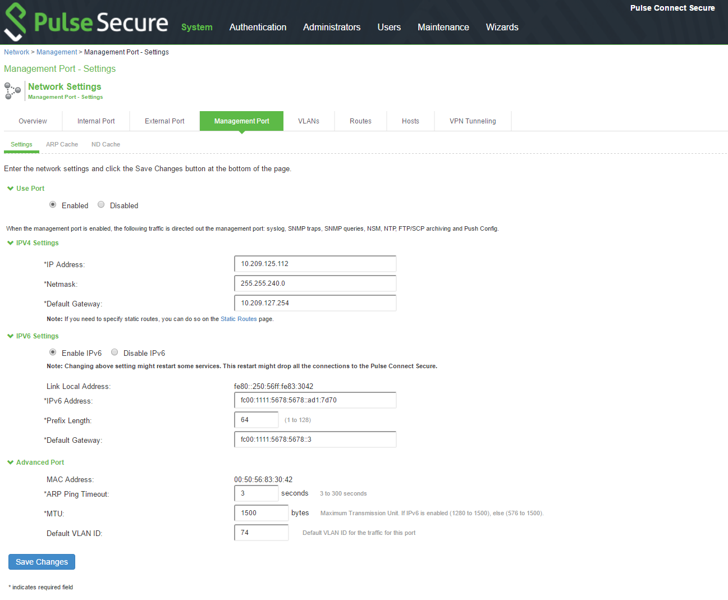Viewport: 728px width, 600px height.
Task: Click the Link Local Address value fe80::250:56ff:fe83:3042
Action: [x=273, y=386]
